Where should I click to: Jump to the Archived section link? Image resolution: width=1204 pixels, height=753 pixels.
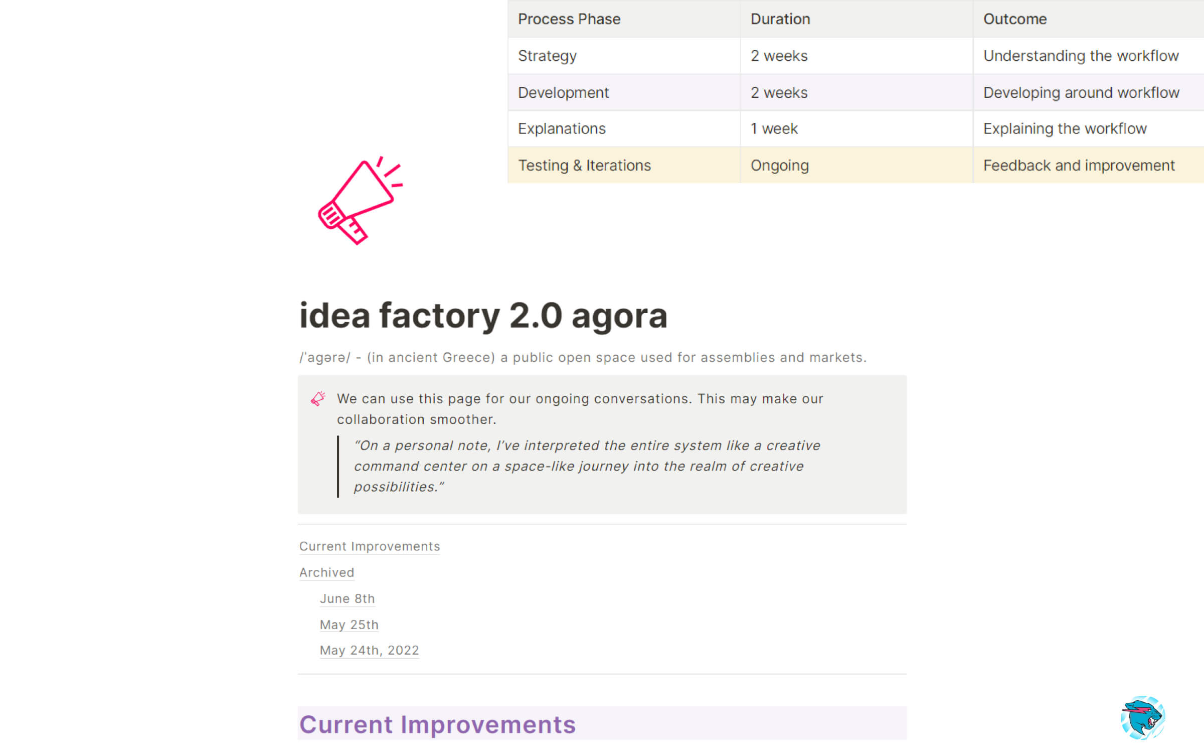(x=326, y=572)
